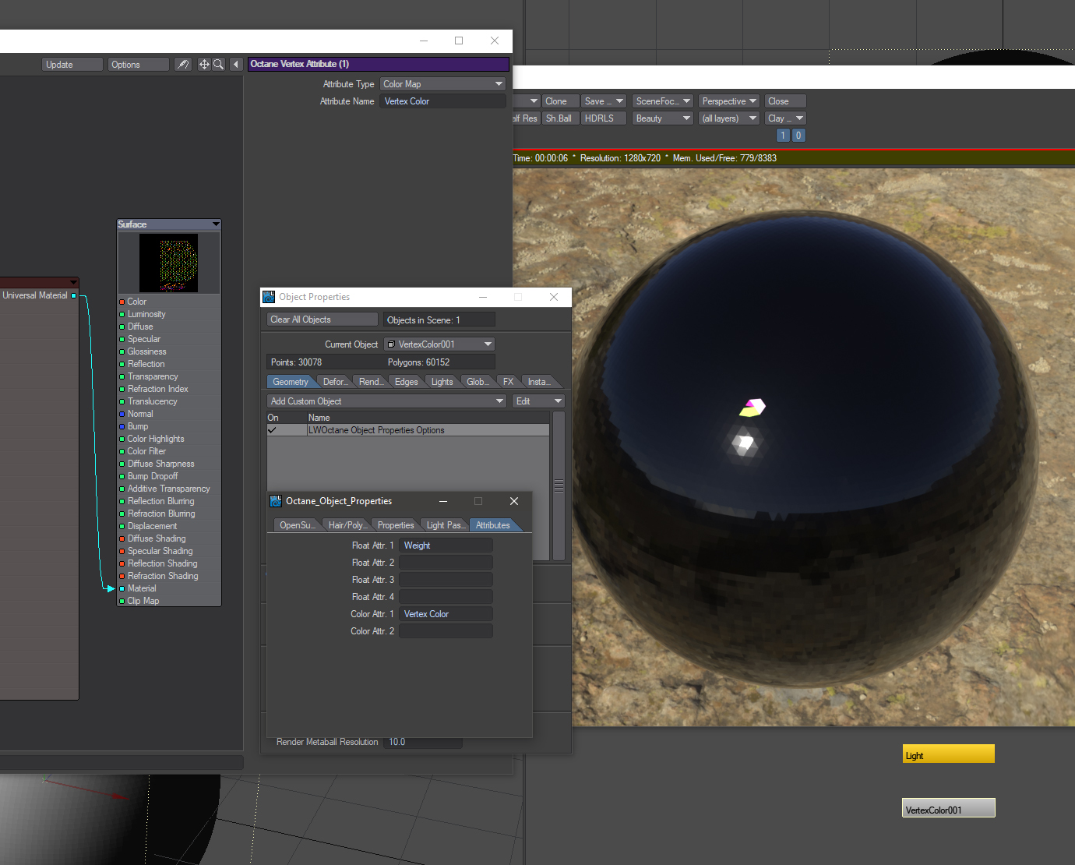Open the Attribute Type Color Map dropdown
Image resolution: width=1075 pixels, height=865 pixels.
(x=443, y=84)
